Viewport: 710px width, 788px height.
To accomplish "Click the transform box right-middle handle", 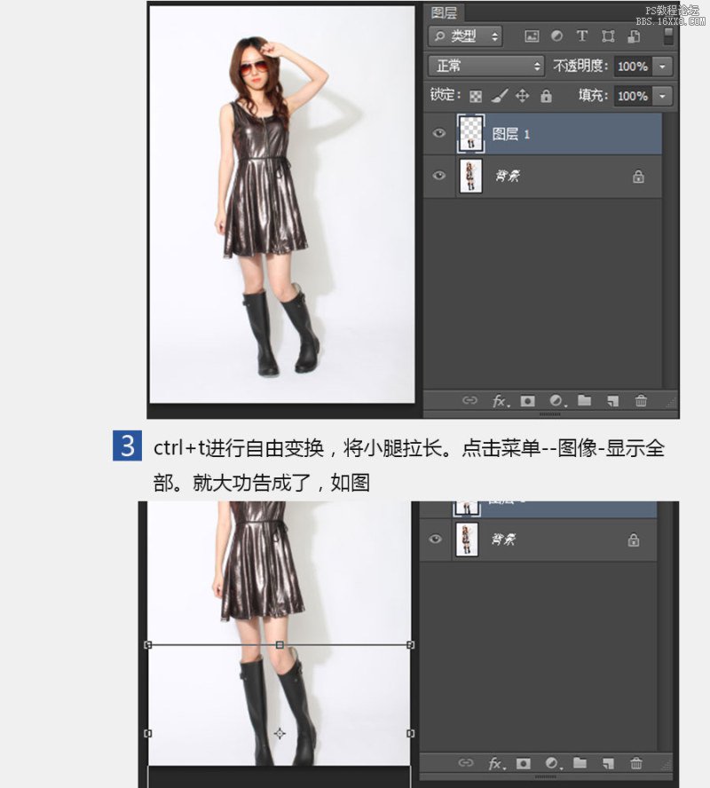I will tap(411, 734).
